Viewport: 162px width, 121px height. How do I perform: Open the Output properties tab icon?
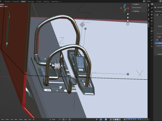click(152, 15)
